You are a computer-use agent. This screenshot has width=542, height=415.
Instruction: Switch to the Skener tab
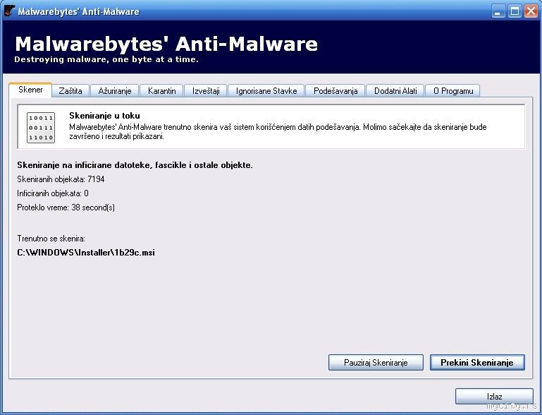pyautogui.click(x=30, y=90)
